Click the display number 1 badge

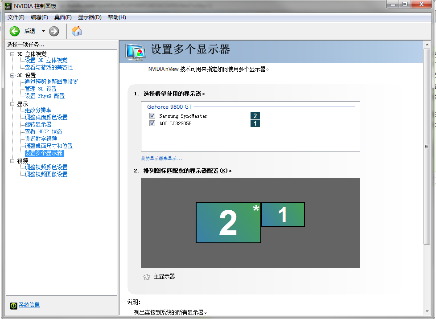pos(255,123)
